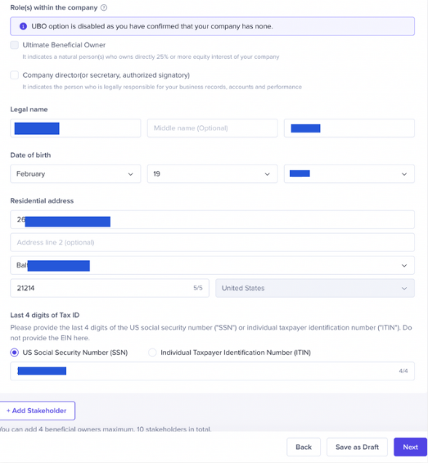Viewport: 428px width, 463px height.
Task: Open the birth year dropdown
Action: pyautogui.click(x=349, y=174)
